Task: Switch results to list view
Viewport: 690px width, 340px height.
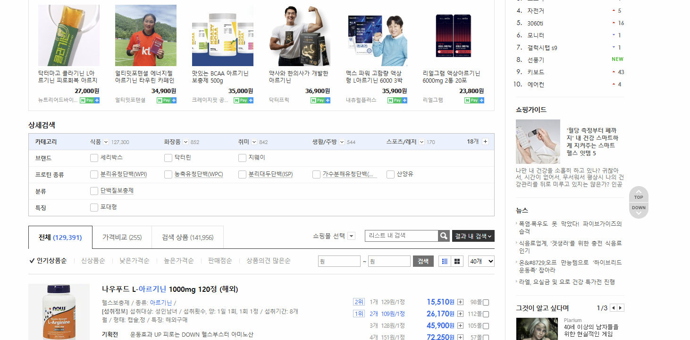Action: 444,261
